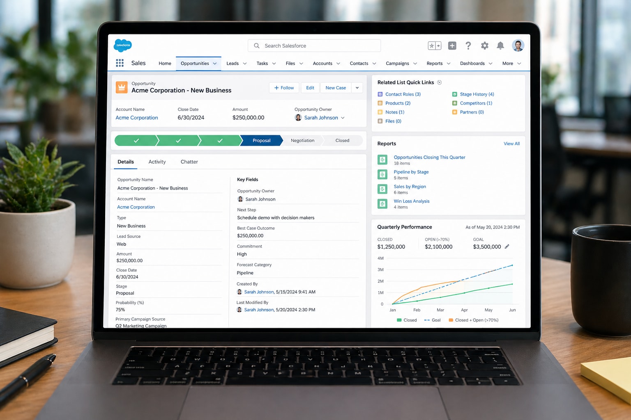This screenshot has height=420, width=631.
Task: Open the actions dropdown next to New Case
Action: click(x=357, y=88)
